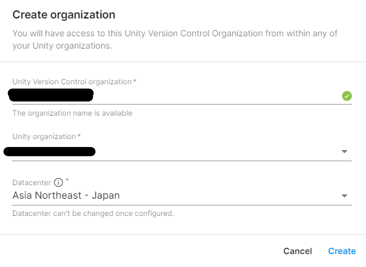The width and height of the screenshot is (366, 267).
Task: Expand the Unity organization dropdown arrow
Action: tap(344, 151)
